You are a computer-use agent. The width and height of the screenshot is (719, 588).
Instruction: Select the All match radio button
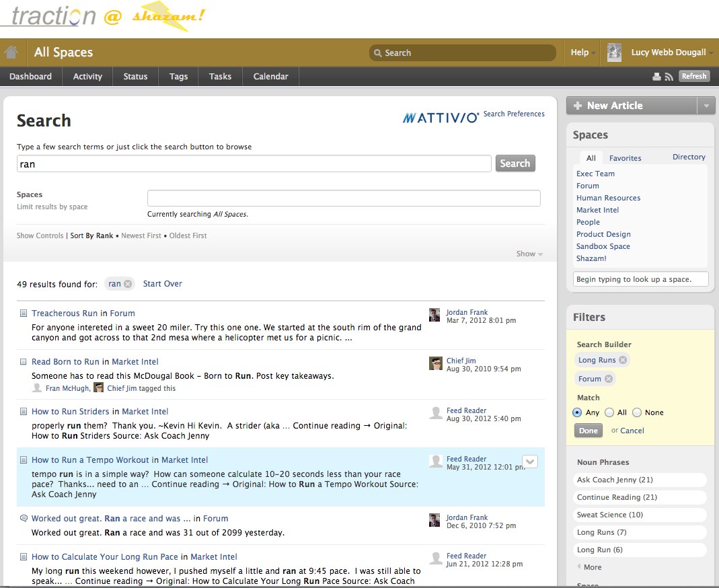(609, 412)
